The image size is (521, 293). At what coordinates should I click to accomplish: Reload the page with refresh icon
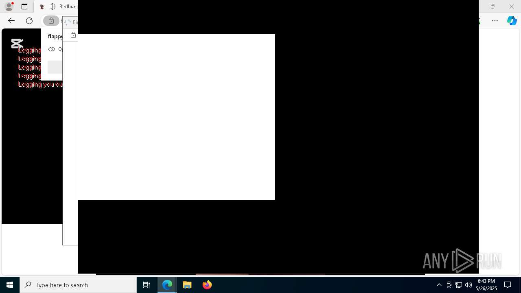pos(29,21)
